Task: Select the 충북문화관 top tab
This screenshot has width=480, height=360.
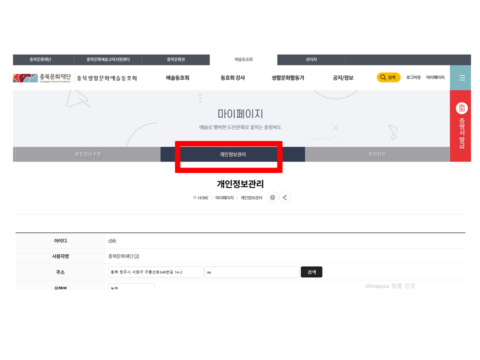Action: click(176, 59)
